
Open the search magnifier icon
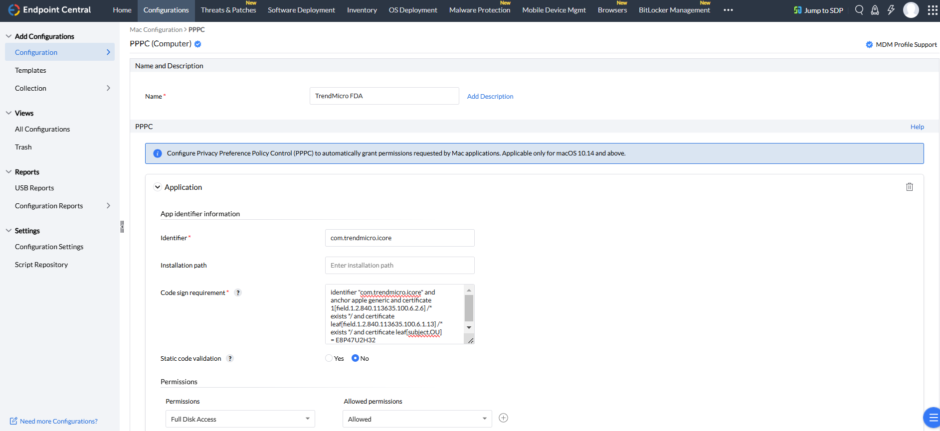pyautogui.click(x=859, y=10)
